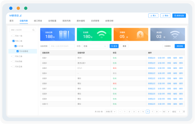Go to page 1 in pagination
195x124 pixels.
point(125,112)
